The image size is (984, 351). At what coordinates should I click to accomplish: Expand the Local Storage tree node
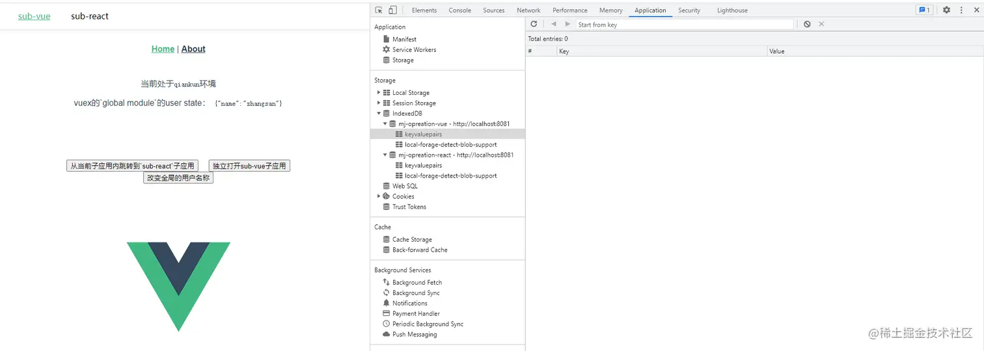click(x=379, y=92)
